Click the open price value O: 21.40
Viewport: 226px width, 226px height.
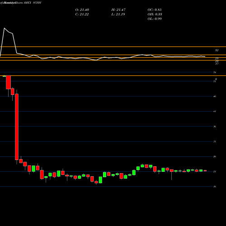click(82, 10)
